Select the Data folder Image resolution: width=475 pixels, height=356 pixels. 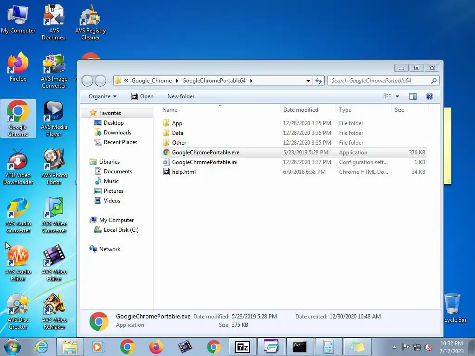(294, 133)
